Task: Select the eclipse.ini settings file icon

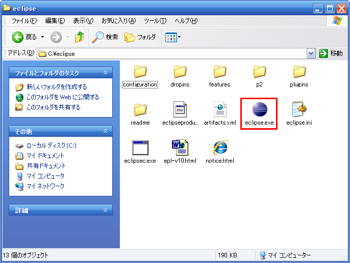Action: (x=299, y=109)
